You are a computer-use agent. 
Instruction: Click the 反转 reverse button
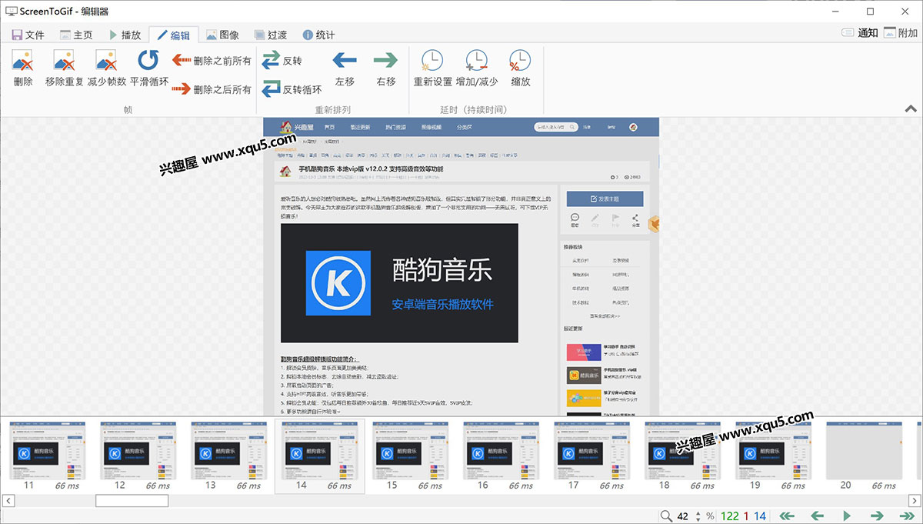coord(282,61)
